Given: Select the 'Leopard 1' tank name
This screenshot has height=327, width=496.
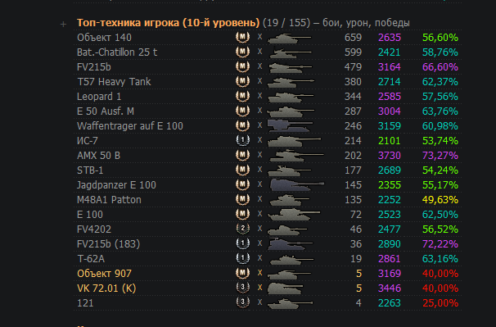Looking at the screenshot, I should point(99,97).
